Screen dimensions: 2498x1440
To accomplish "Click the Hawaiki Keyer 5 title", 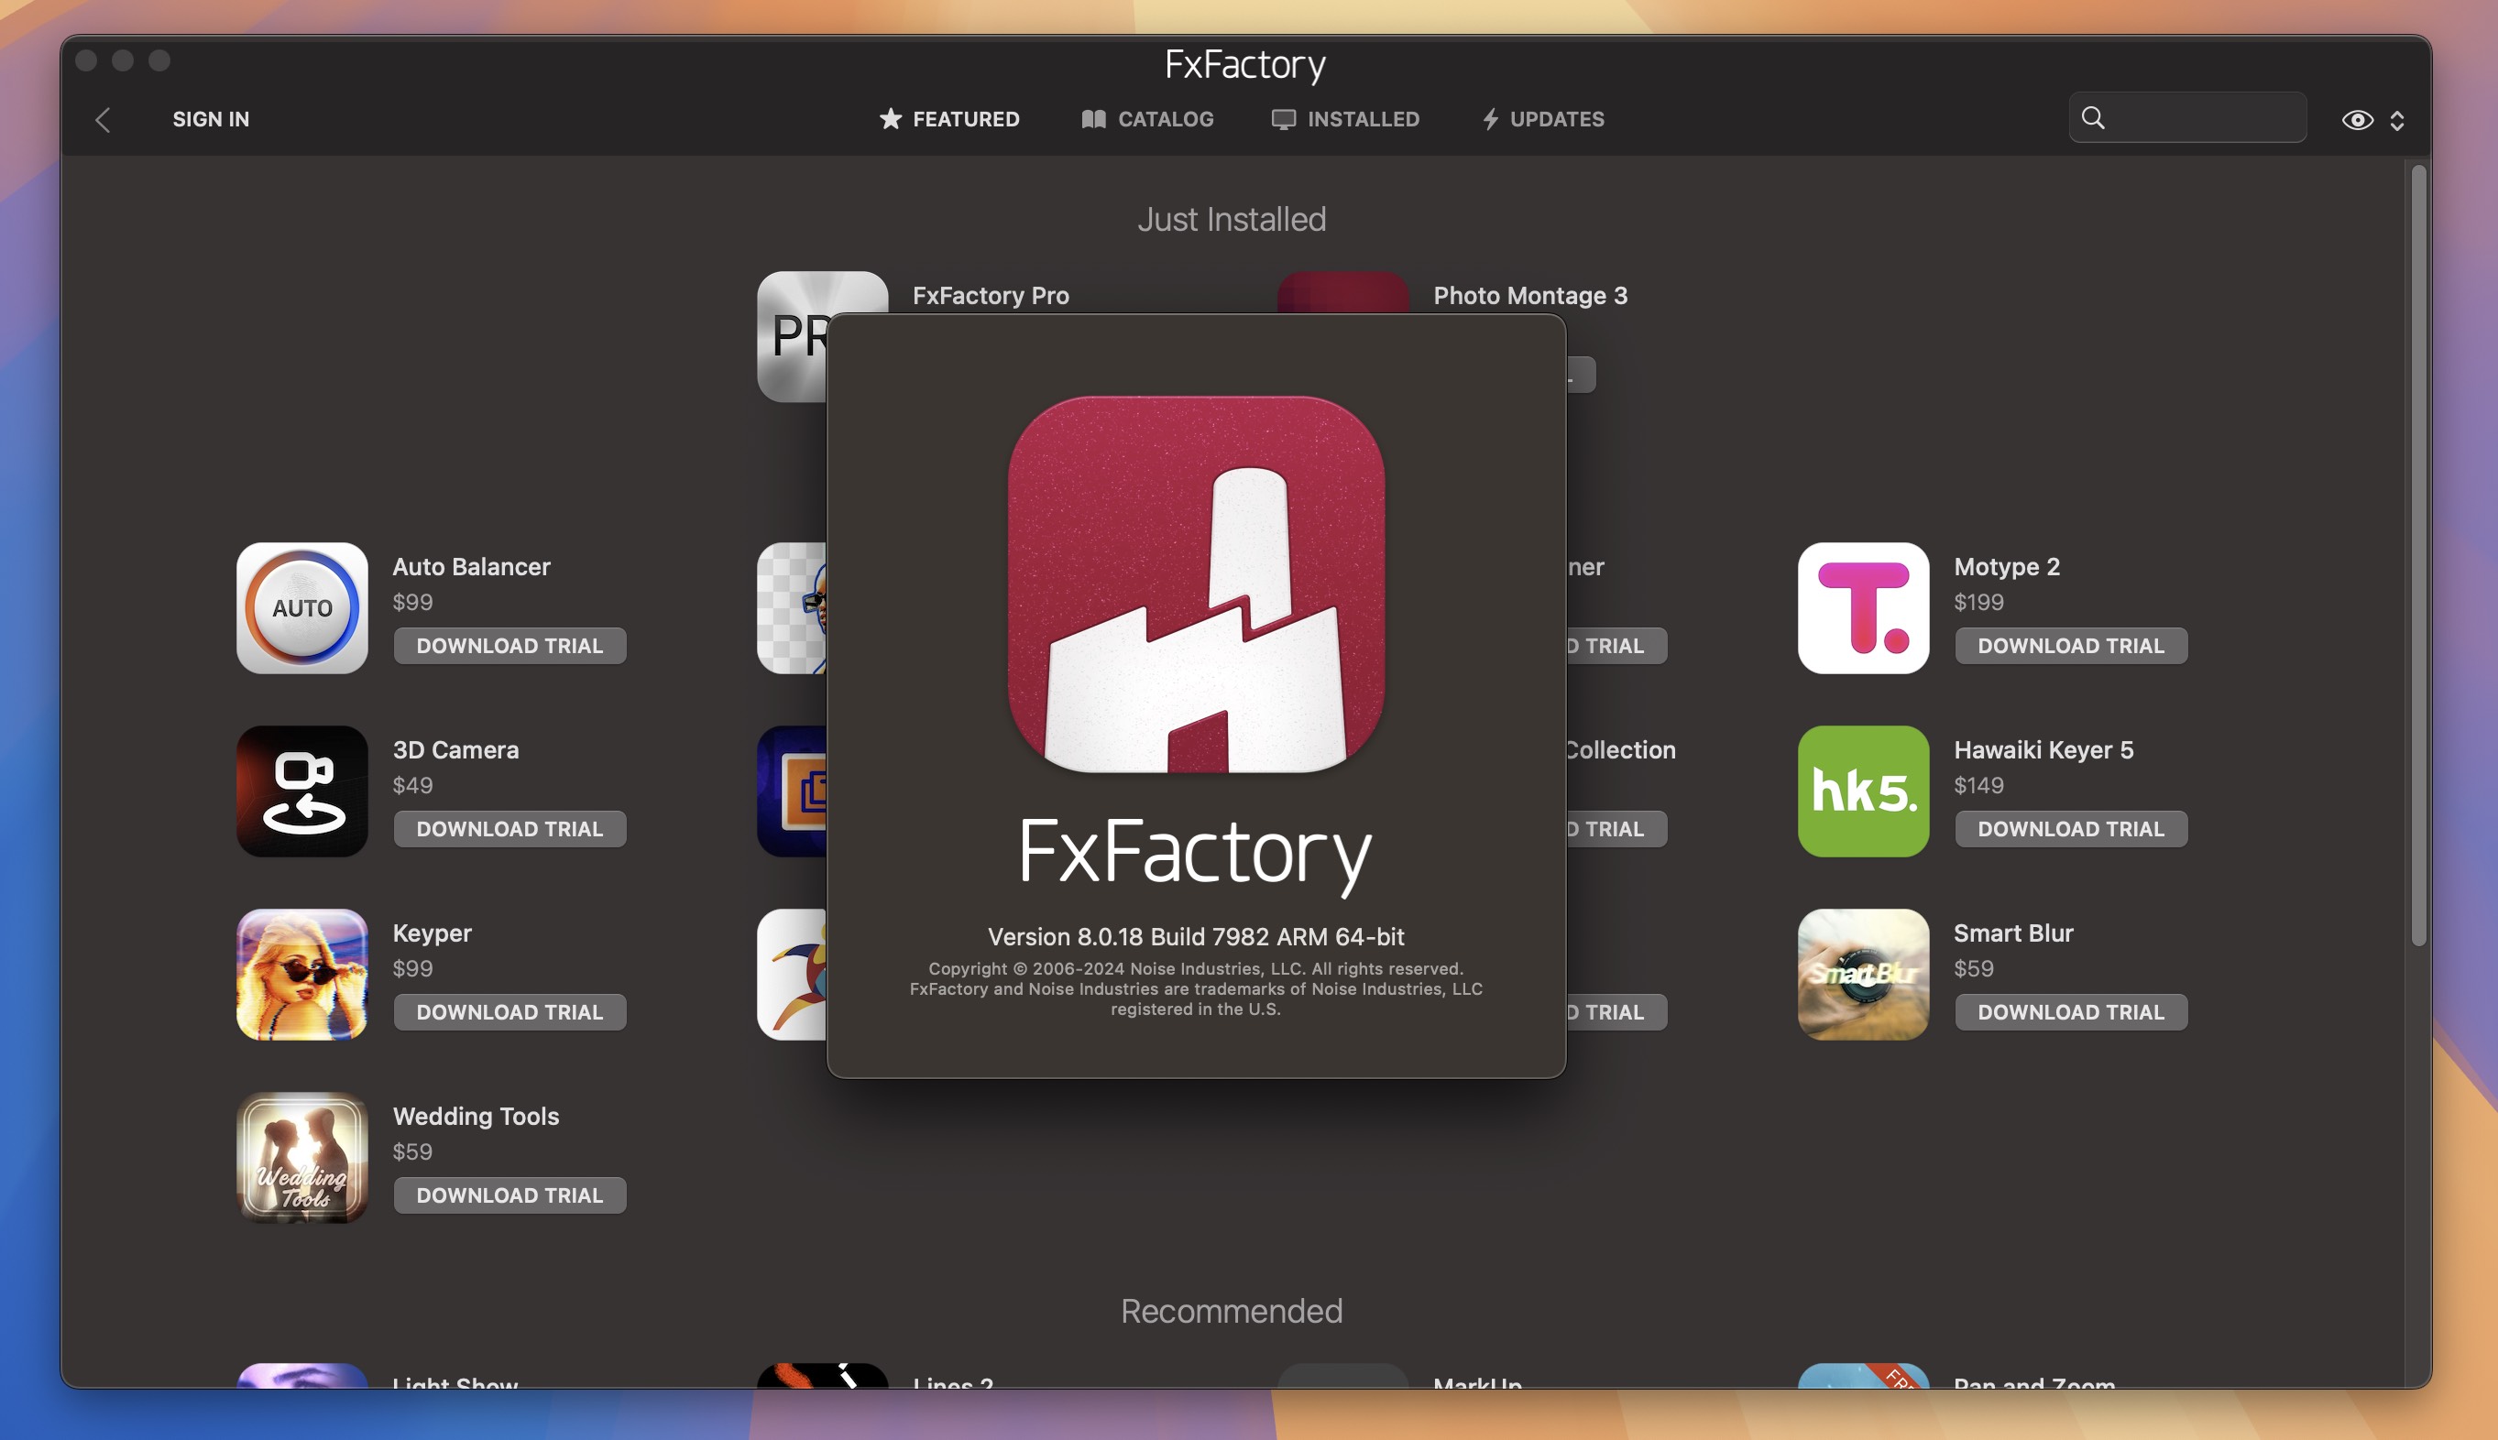I will tap(2043, 749).
